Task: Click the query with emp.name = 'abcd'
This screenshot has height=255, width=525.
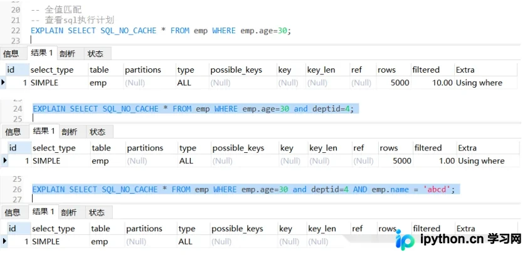Action: click(243, 189)
